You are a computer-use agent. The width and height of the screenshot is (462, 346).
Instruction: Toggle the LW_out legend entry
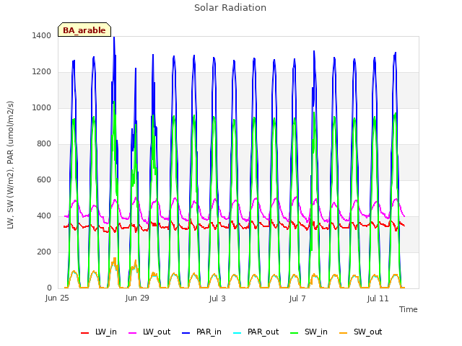(149, 332)
